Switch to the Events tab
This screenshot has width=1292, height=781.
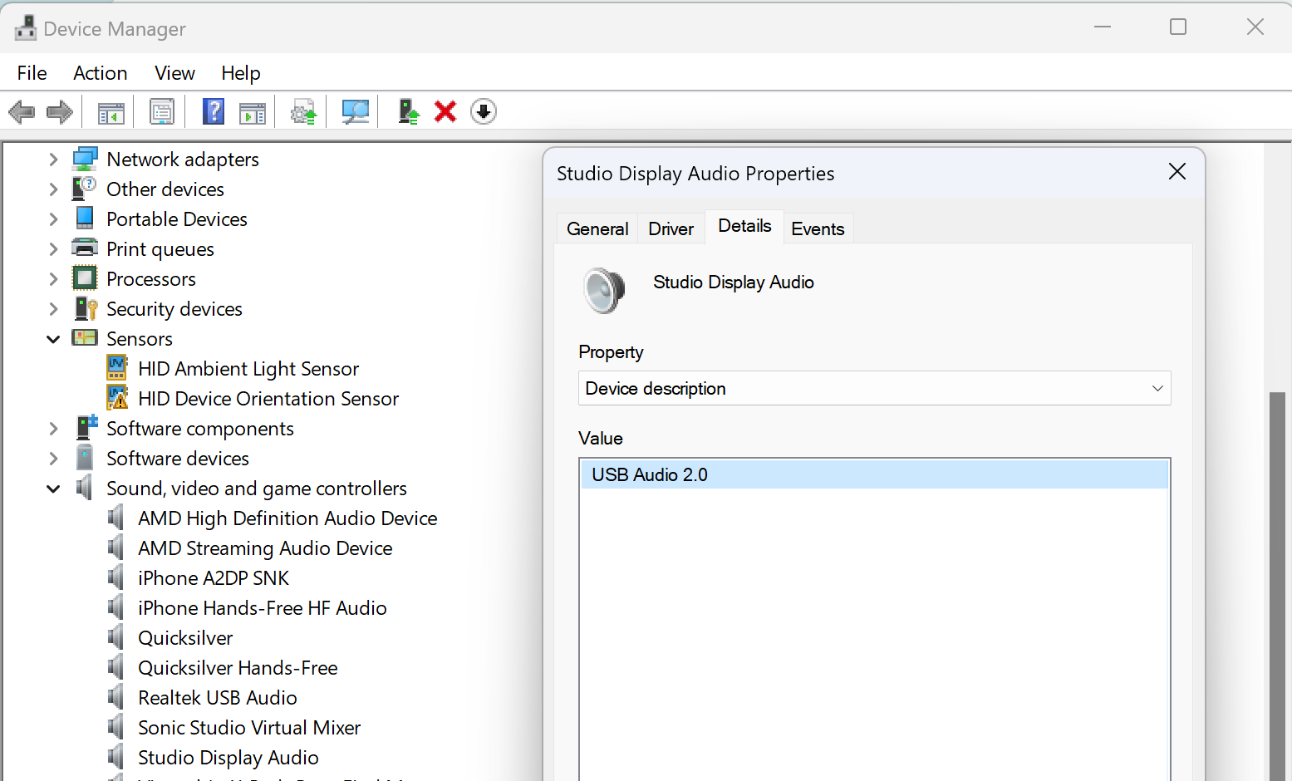(x=818, y=228)
